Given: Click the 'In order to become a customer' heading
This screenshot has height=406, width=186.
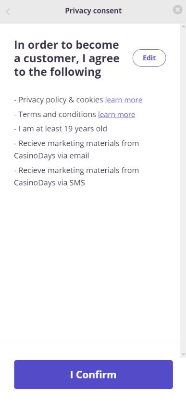Looking at the screenshot, I should click(67, 58).
